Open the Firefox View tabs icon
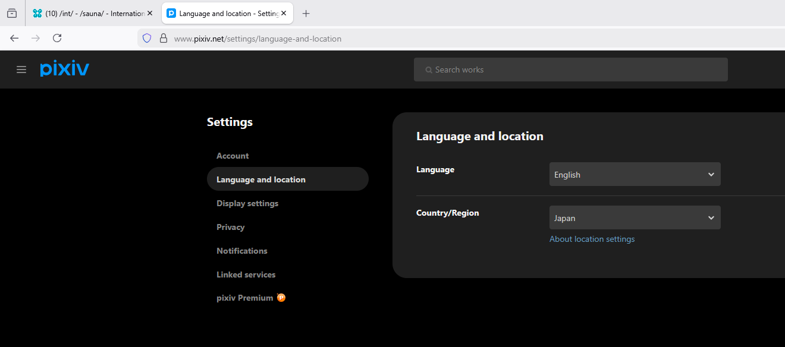This screenshot has height=347, width=785. click(12, 13)
